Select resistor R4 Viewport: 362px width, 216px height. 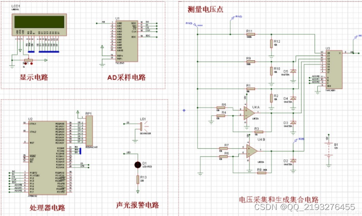[221, 115]
